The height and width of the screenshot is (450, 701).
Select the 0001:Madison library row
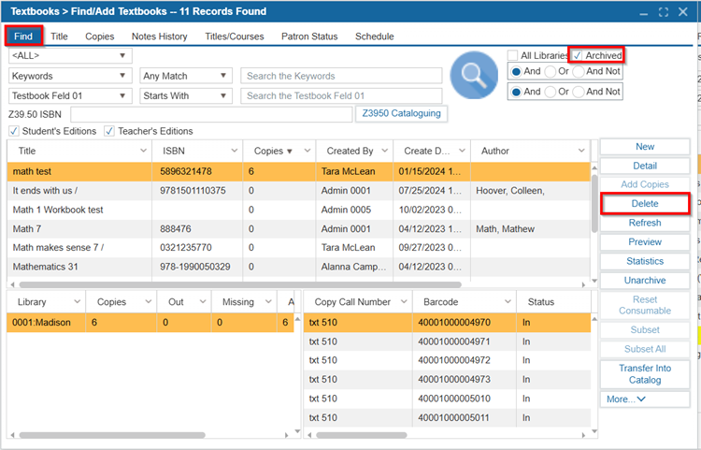point(150,323)
